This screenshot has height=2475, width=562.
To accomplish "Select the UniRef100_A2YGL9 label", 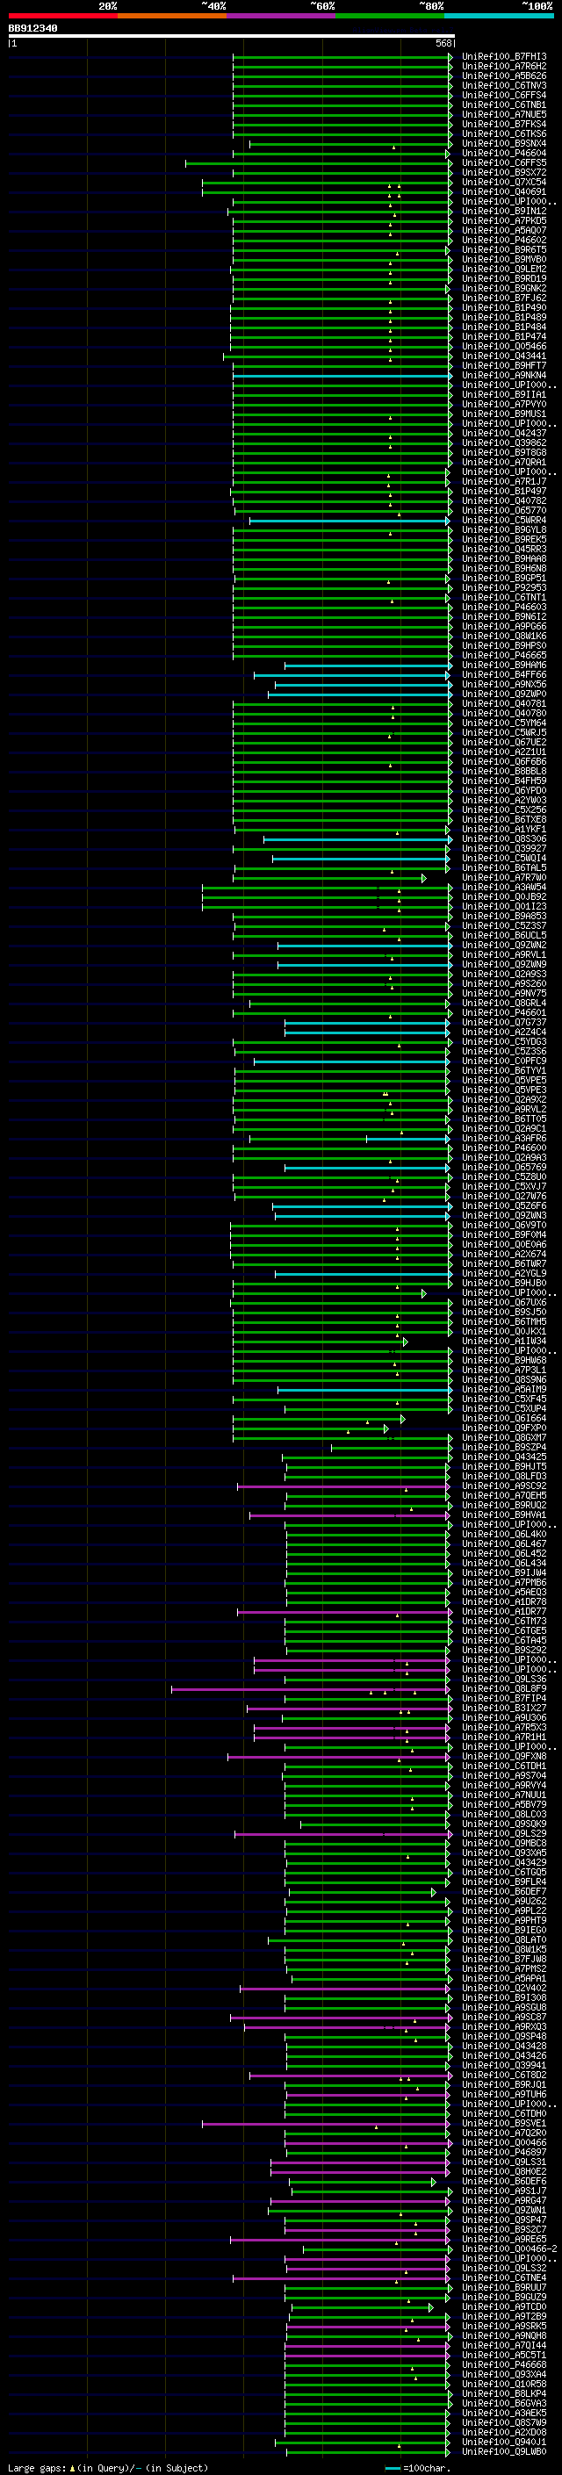I will click(x=504, y=1274).
